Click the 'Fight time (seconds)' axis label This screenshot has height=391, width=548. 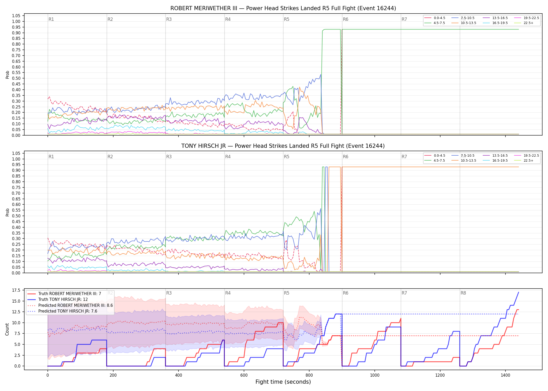283,382
